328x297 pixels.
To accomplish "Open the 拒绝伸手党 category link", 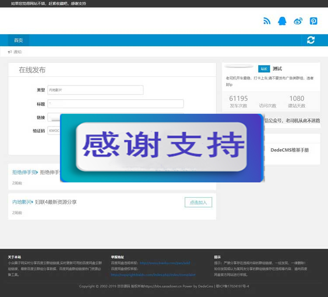I will pyautogui.click(x=24, y=172).
